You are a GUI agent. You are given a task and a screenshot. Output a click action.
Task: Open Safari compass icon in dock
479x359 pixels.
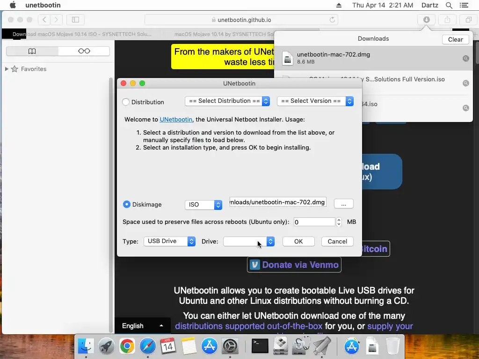(x=147, y=346)
